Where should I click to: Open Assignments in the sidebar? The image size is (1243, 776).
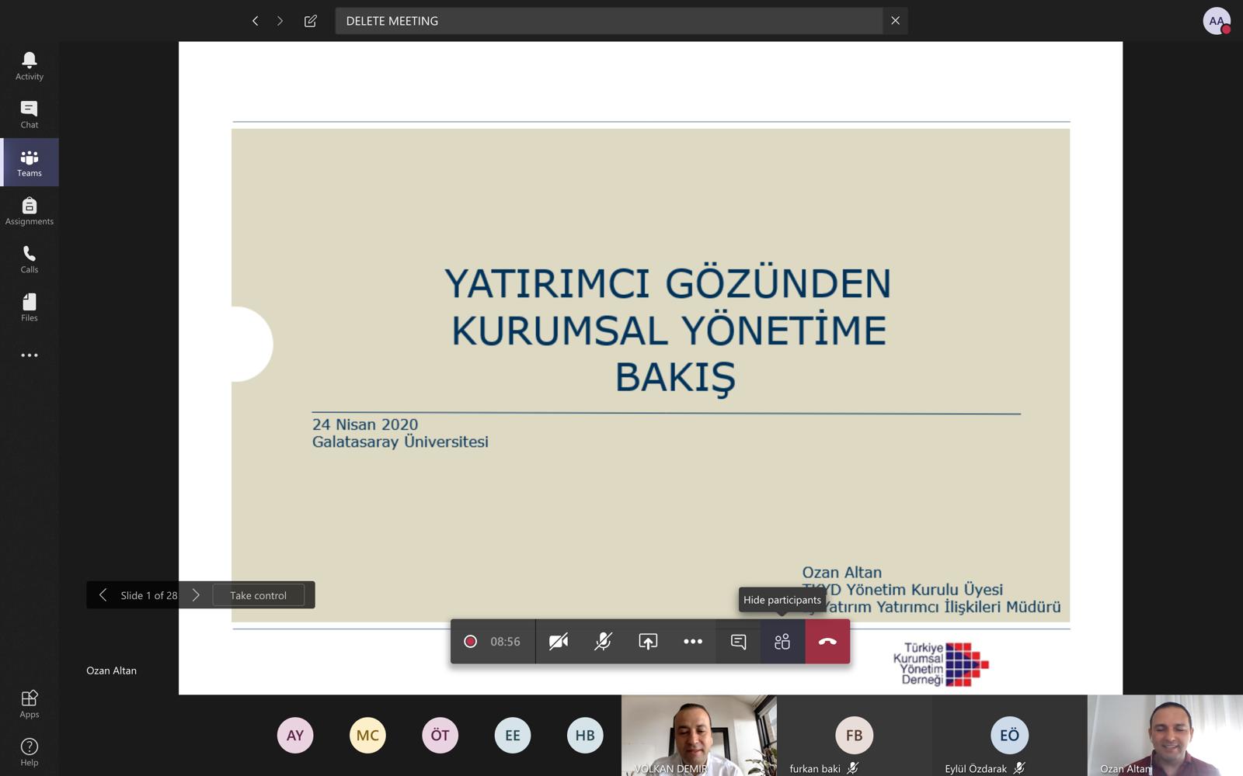pyautogui.click(x=30, y=210)
